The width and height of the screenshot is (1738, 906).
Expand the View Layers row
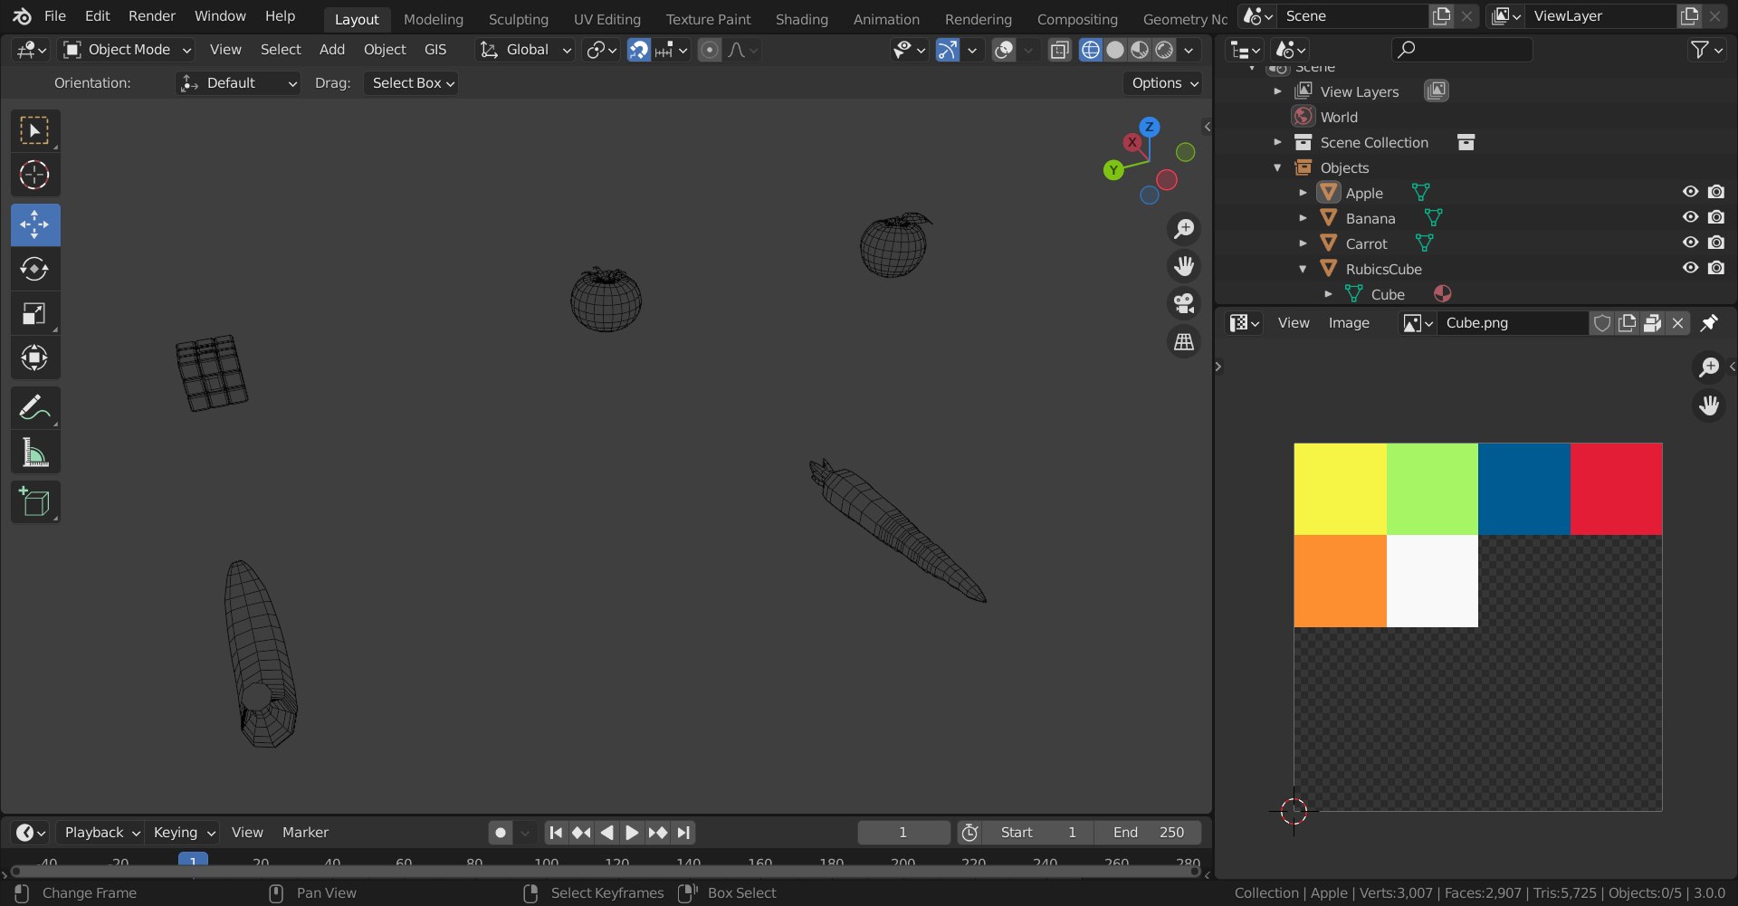(x=1277, y=91)
